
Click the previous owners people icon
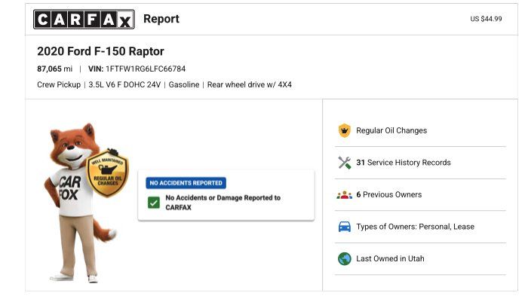tap(344, 195)
